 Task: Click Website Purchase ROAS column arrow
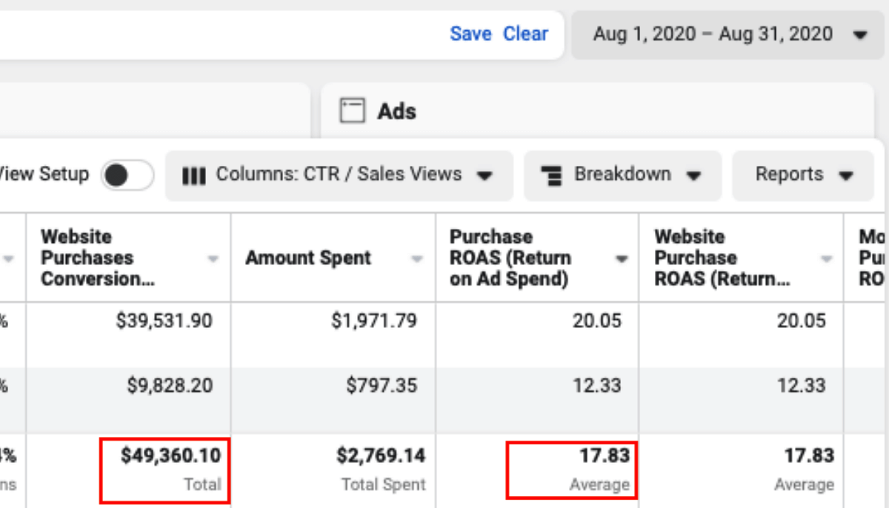(x=826, y=259)
